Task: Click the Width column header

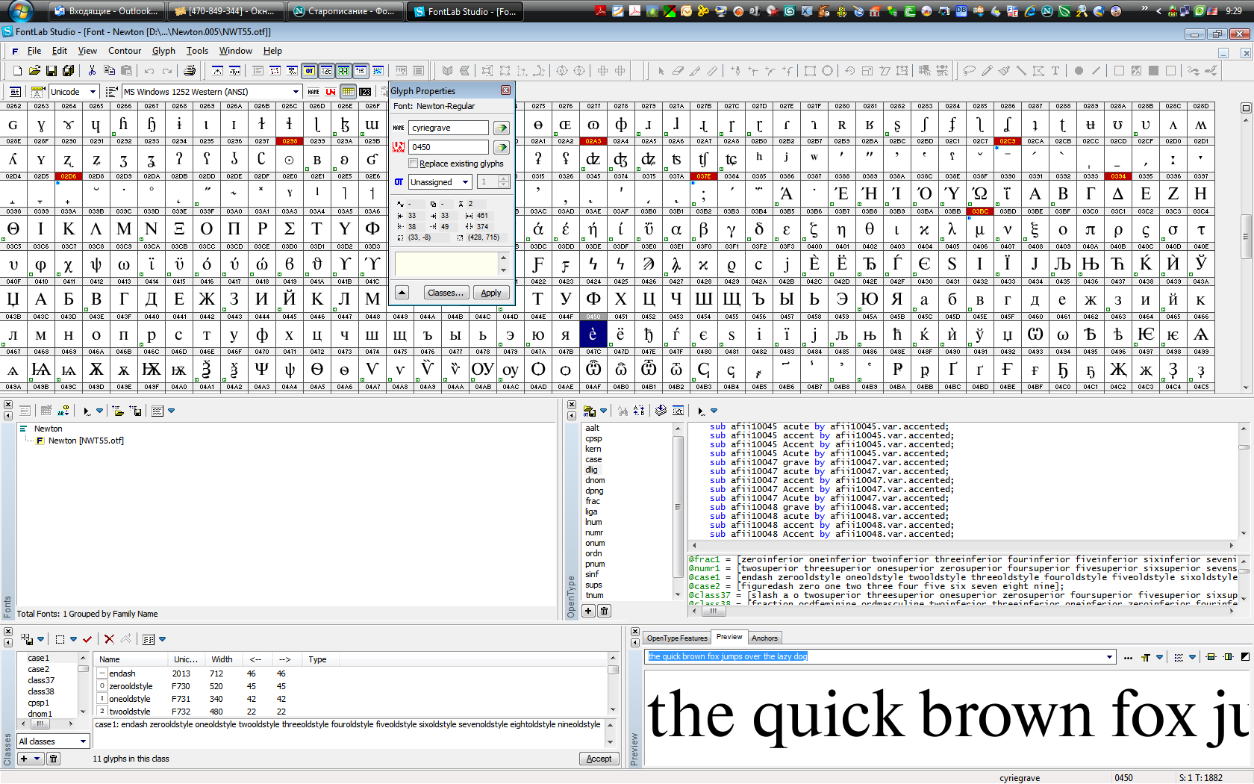Action: click(x=222, y=659)
